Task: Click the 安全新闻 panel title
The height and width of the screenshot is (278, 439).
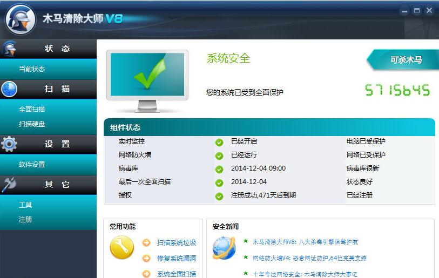Action: 225,227
